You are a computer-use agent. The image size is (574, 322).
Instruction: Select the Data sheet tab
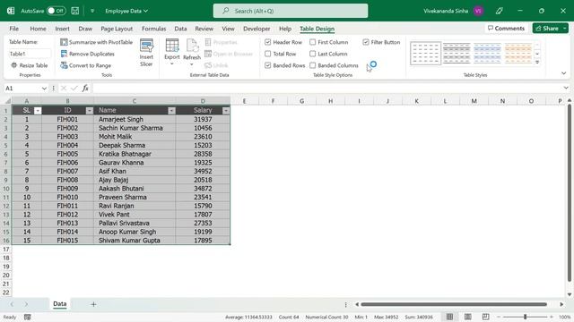pos(60,304)
